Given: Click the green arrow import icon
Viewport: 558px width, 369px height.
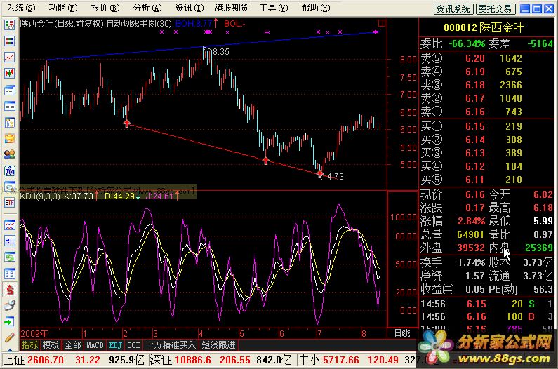Looking at the screenshot, I should (x=10, y=322).
